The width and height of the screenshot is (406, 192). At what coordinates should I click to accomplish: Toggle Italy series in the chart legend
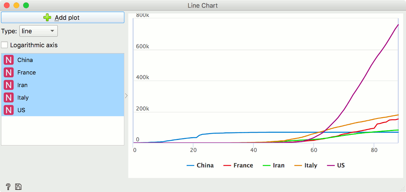(305, 165)
